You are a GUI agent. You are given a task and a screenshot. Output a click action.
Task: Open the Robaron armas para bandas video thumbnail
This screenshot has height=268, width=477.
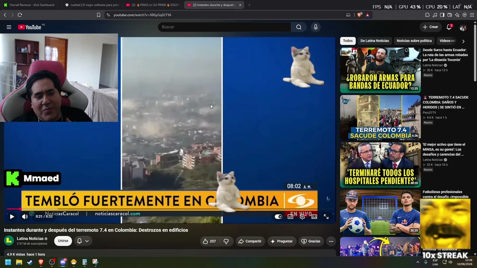point(380,70)
